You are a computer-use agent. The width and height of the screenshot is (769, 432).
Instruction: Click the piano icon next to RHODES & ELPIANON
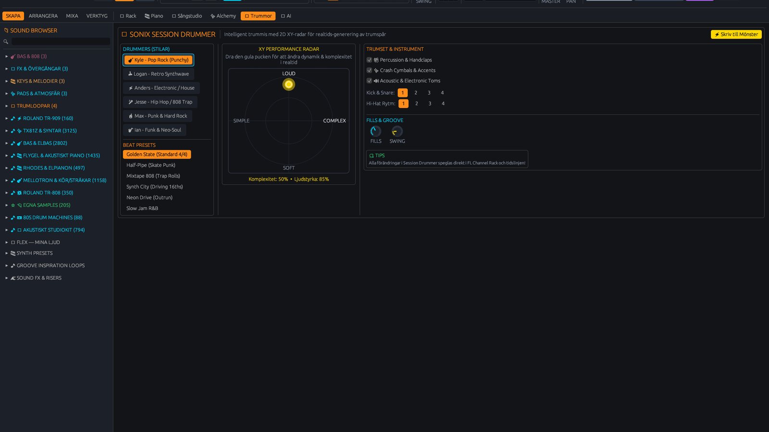tap(19, 168)
